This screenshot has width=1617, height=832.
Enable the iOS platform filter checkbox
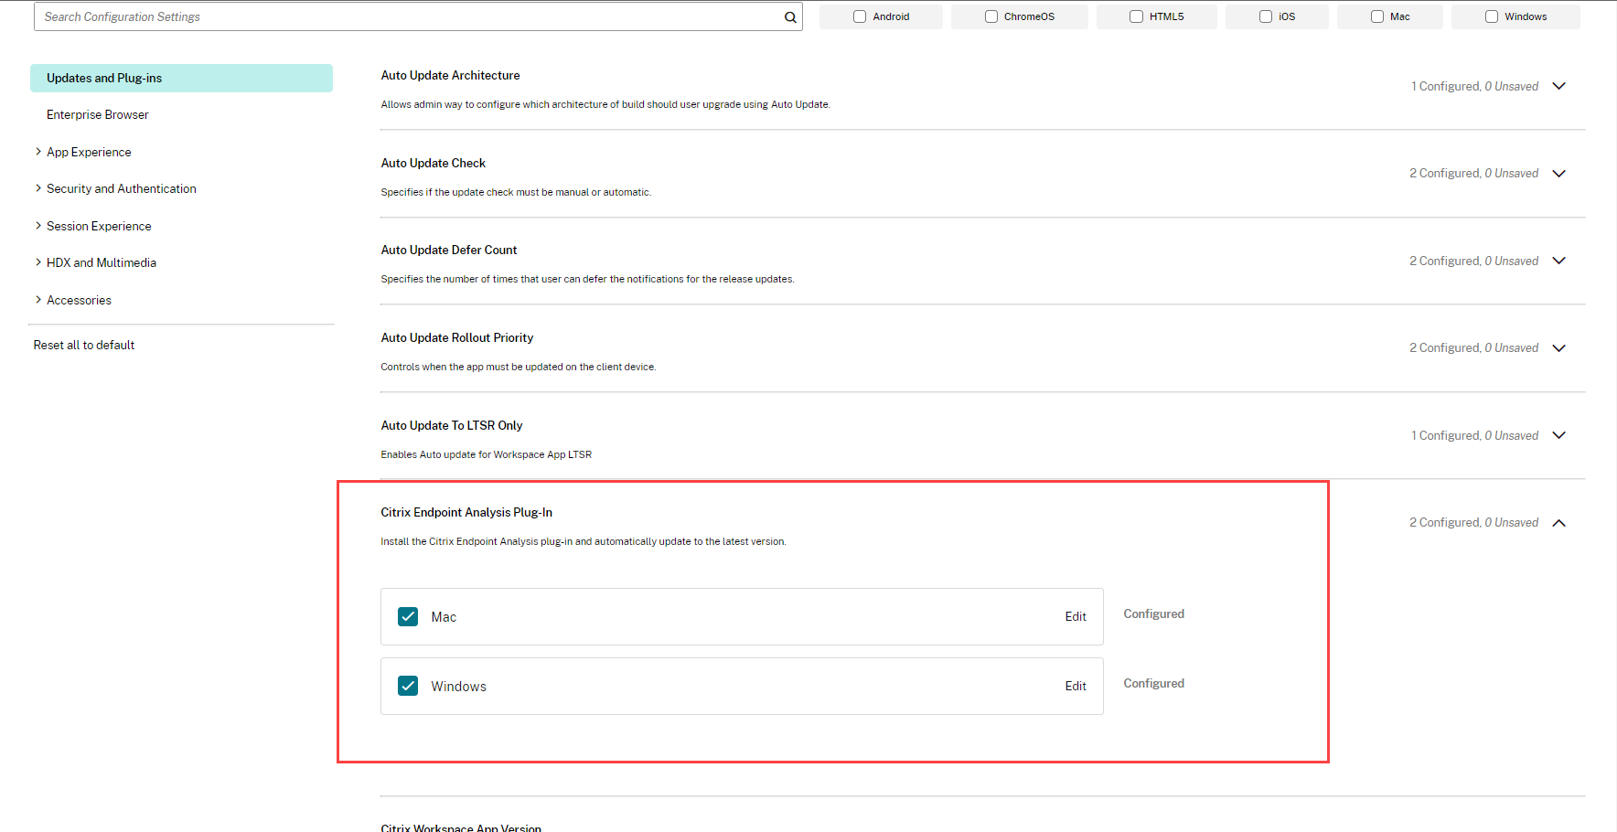tap(1266, 16)
